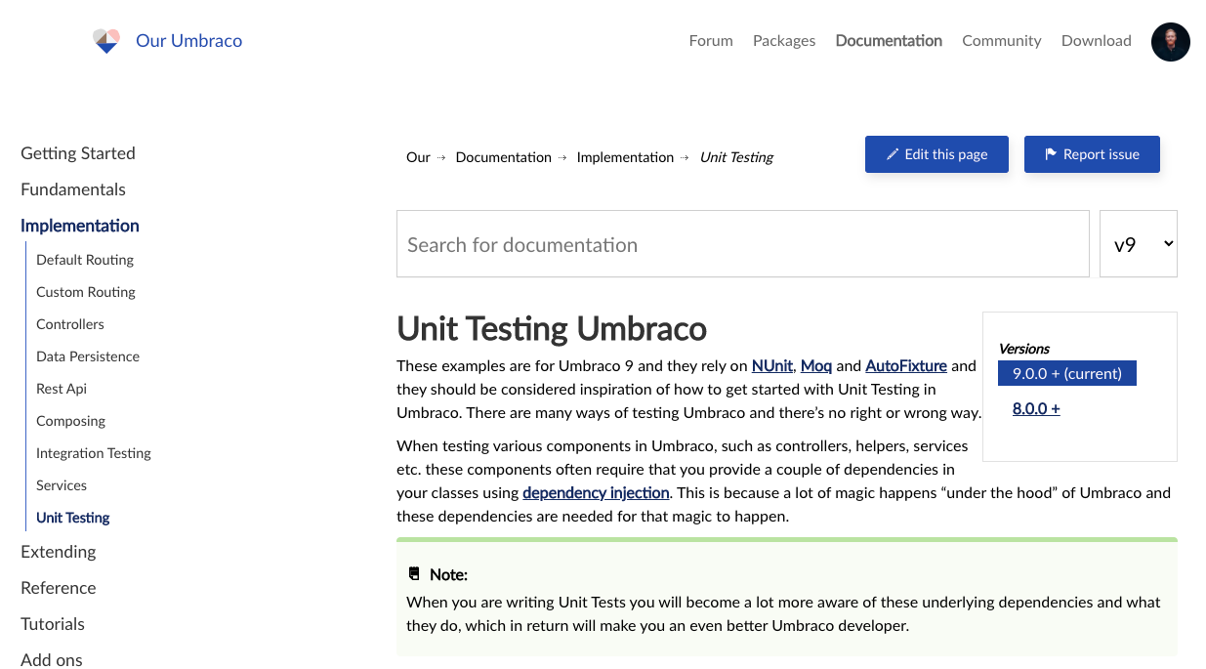Click the Note: heading text
The width and height of the screenshot is (1206, 669).
click(x=448, y=574)
